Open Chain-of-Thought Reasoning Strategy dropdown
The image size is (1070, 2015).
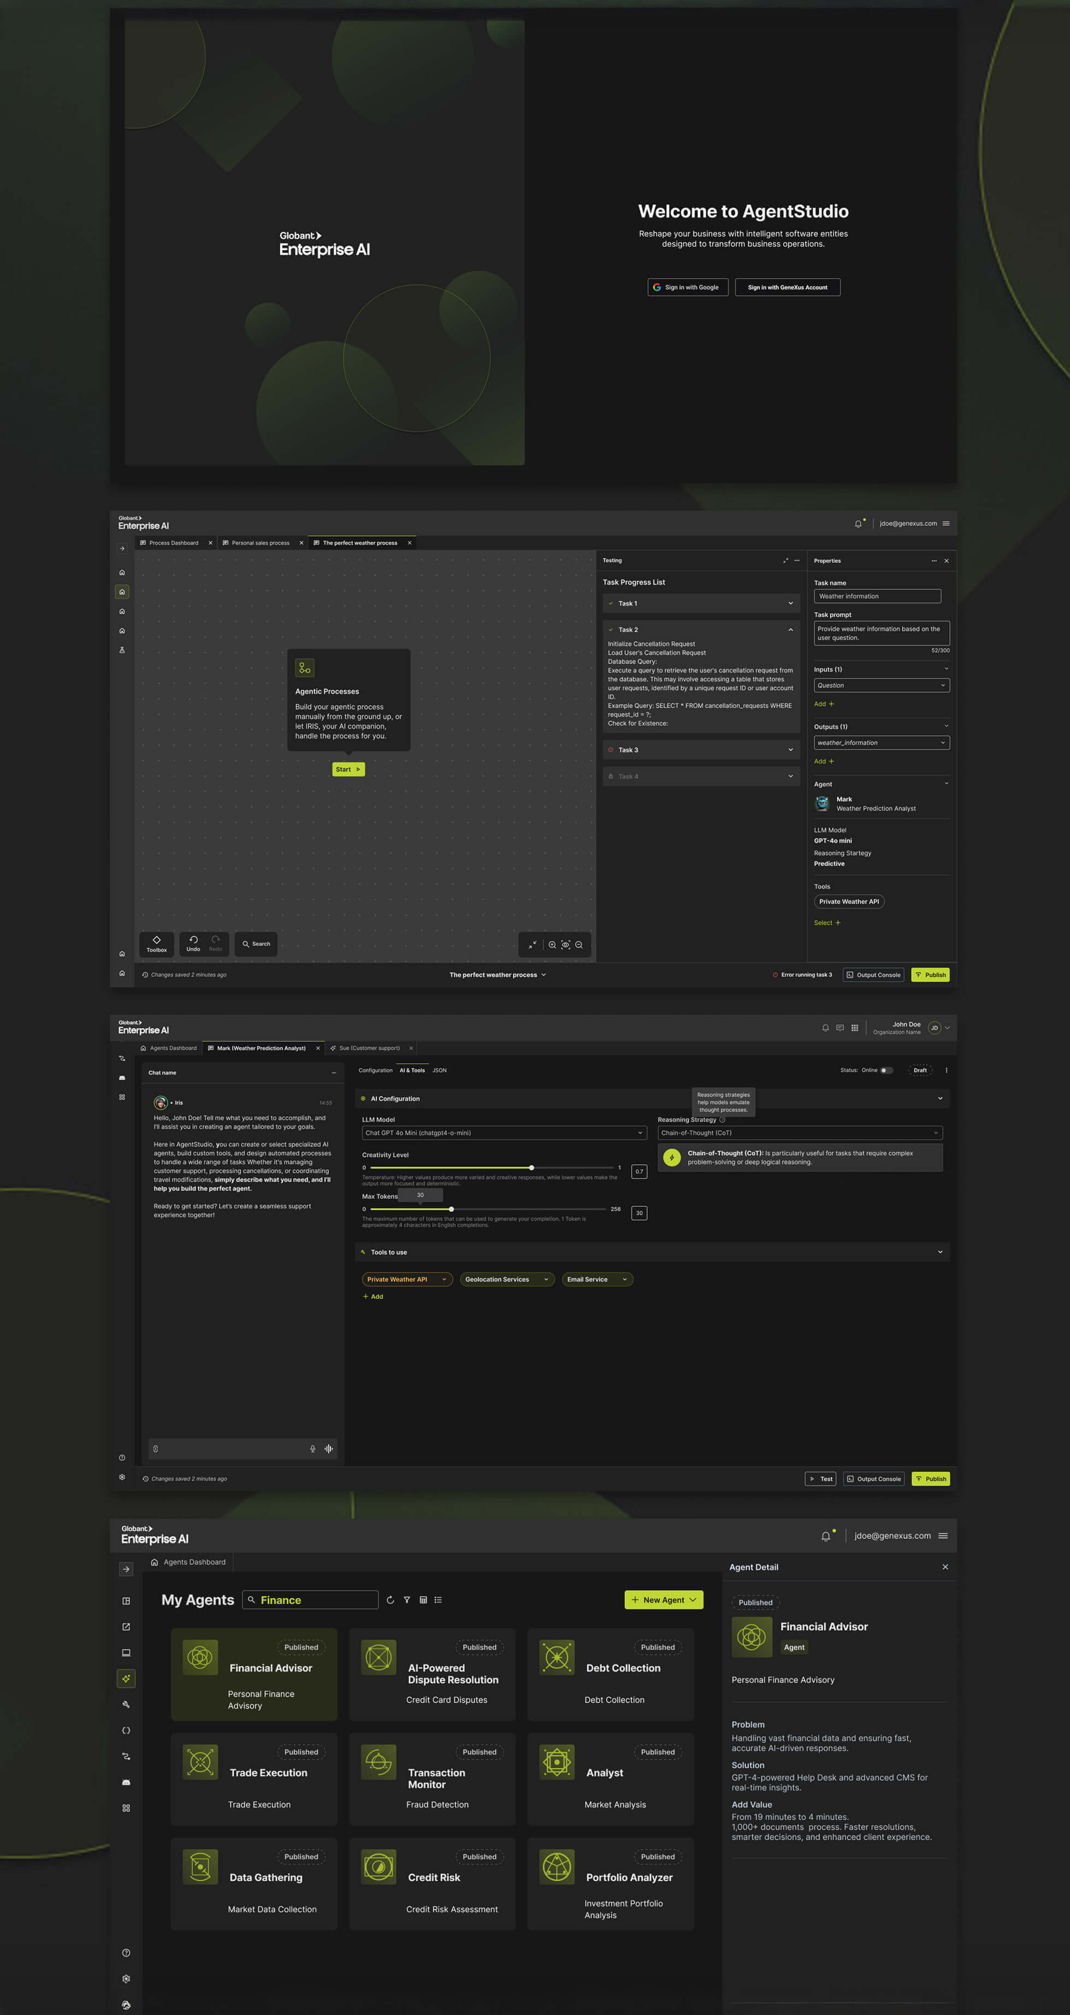click(x=800, y=1133)
